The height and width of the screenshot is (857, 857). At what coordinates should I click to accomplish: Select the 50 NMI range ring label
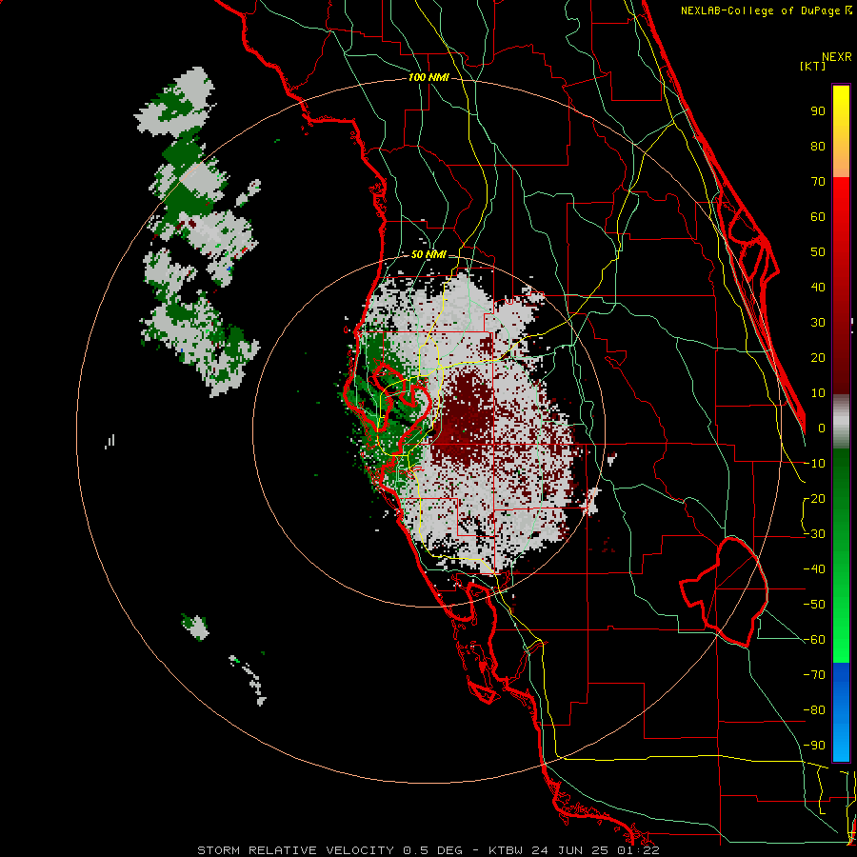[428, 254]
